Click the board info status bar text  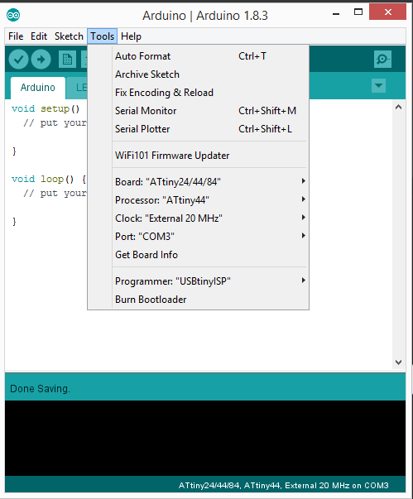click(283, 485)
